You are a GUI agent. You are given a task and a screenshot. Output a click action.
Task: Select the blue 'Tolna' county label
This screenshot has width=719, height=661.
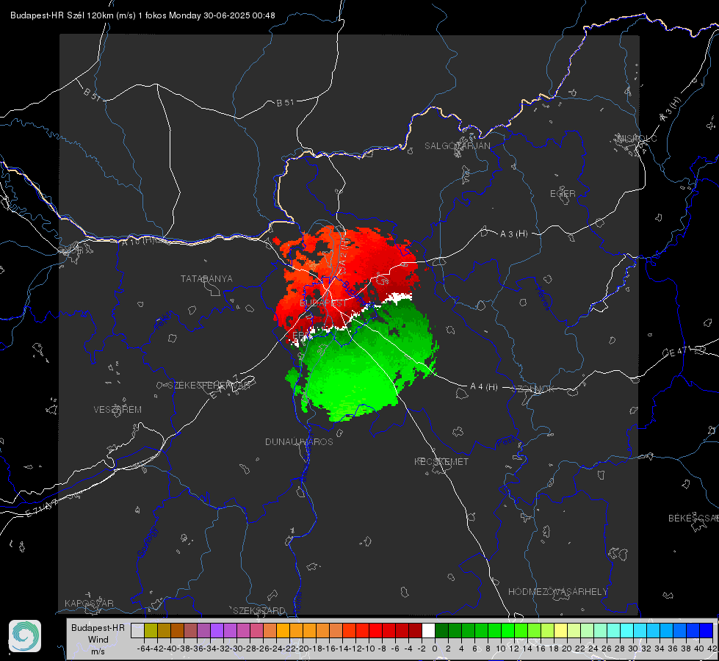click(x=297, y=602)
